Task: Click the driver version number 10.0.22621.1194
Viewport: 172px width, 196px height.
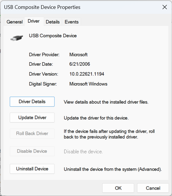Action: point(87,74)
